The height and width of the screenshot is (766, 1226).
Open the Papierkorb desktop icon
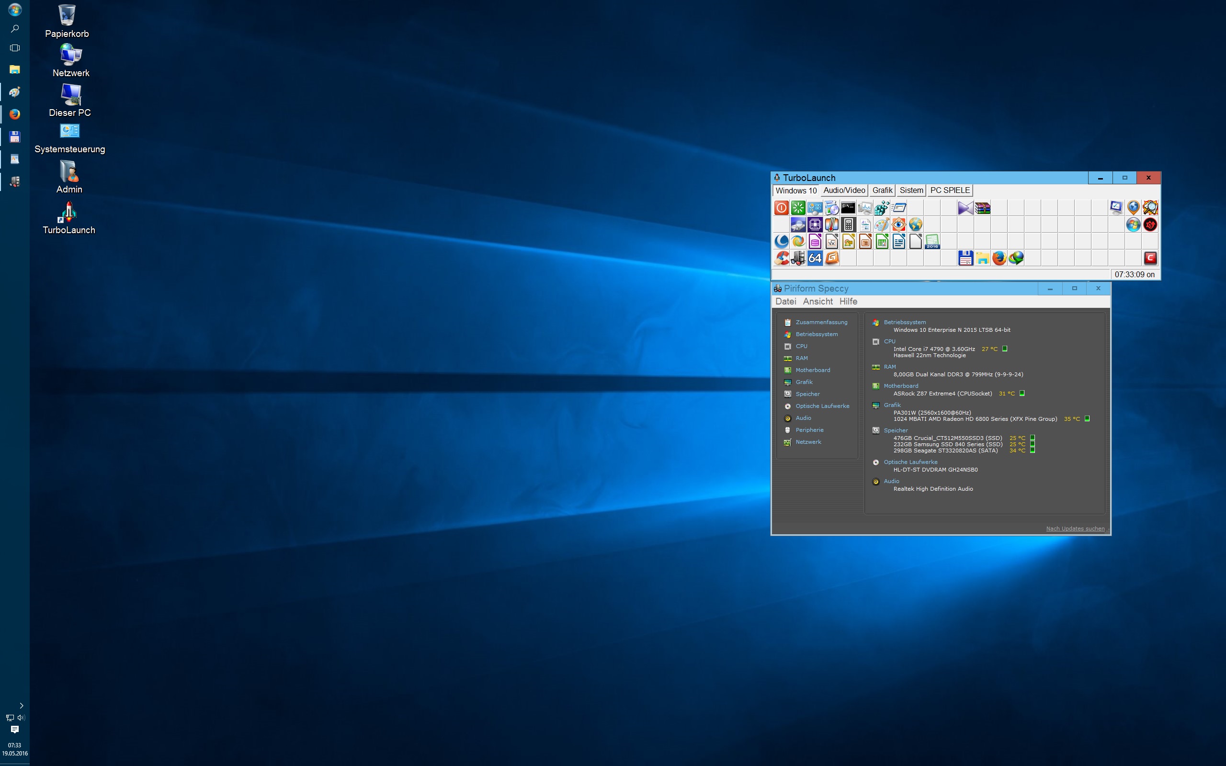67,21
